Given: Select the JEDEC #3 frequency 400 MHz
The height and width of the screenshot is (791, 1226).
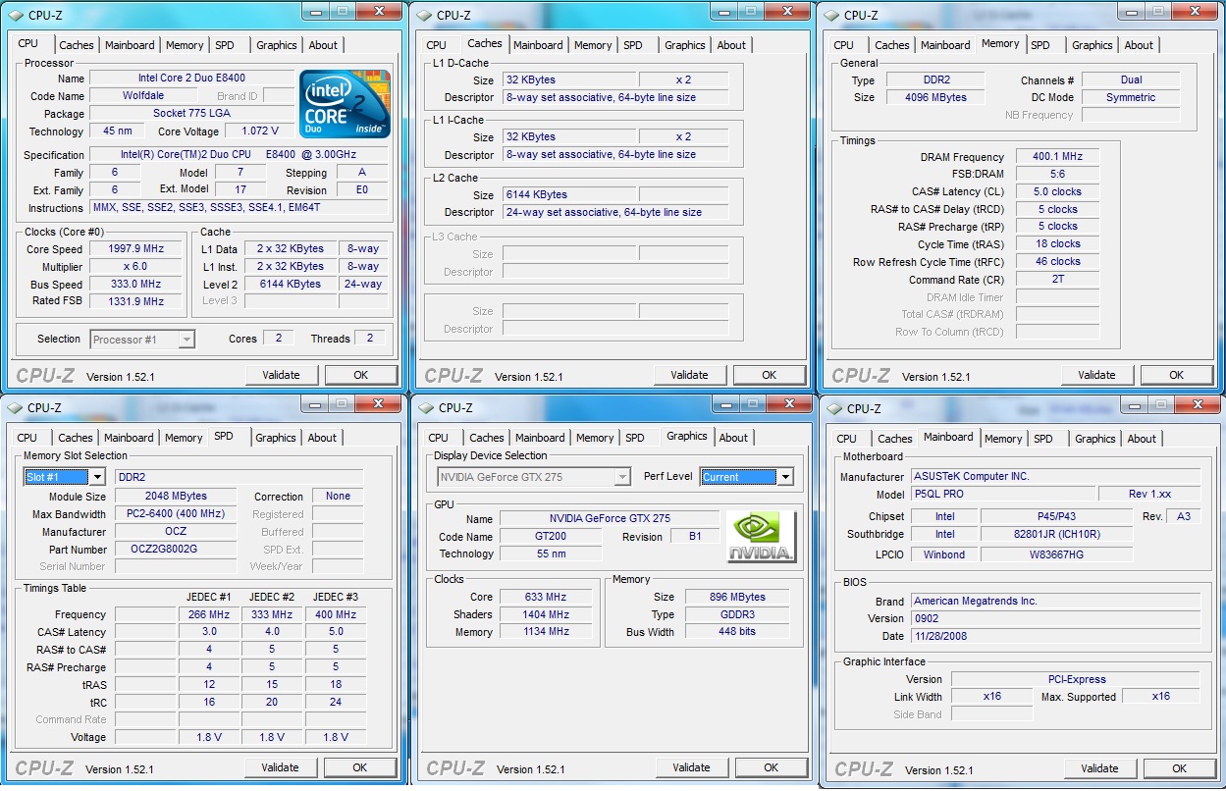Looking at the screenshot, I should pyautogui.click(x=335, y=614).
